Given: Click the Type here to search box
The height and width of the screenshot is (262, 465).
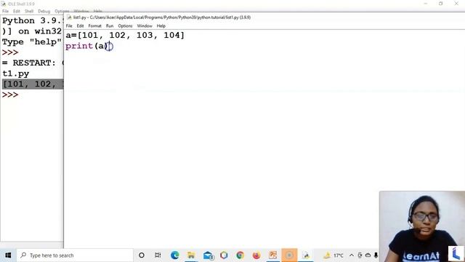Looking at the screenshot, I should (x=75, y=255).
